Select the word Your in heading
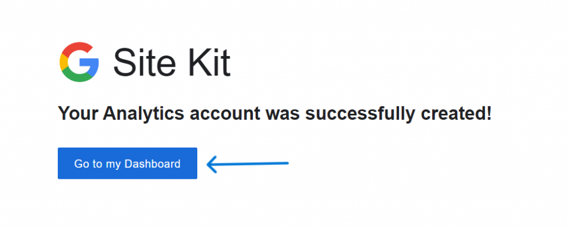569x227 pixels. click(78, 113)
